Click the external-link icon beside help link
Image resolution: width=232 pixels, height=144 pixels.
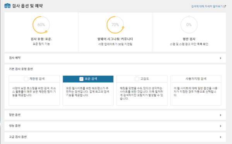(x=225, y=6)
